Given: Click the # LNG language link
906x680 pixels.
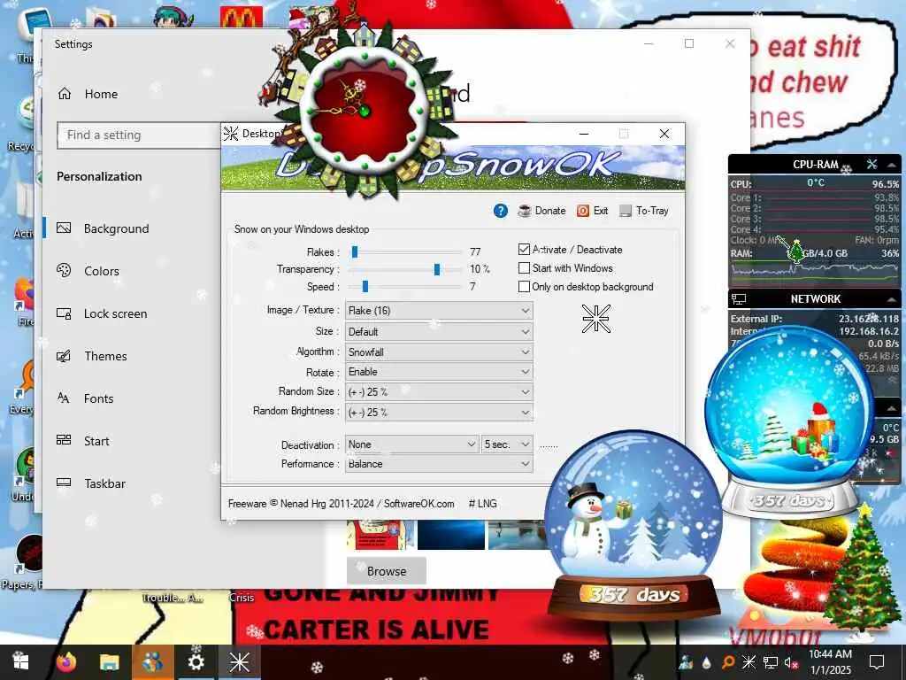Looking at the screenshot, I should coord(482,504).
